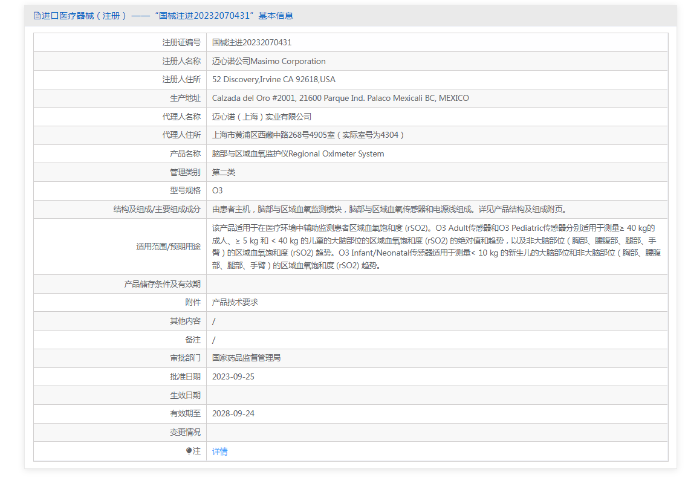Screen dimensions: 688x481
Task: Select the 注册人住所 label
Action: [181, 79]
